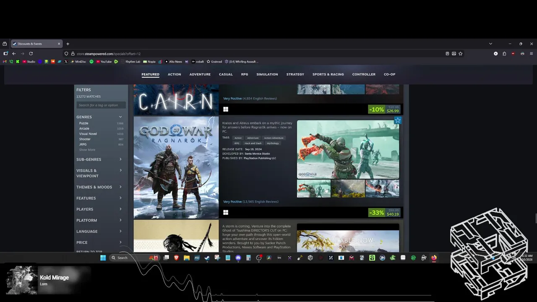Viewport: 537px width, 302px height.
Task: Switch to the Strategy tab
Action: click(x=295, y=74)
